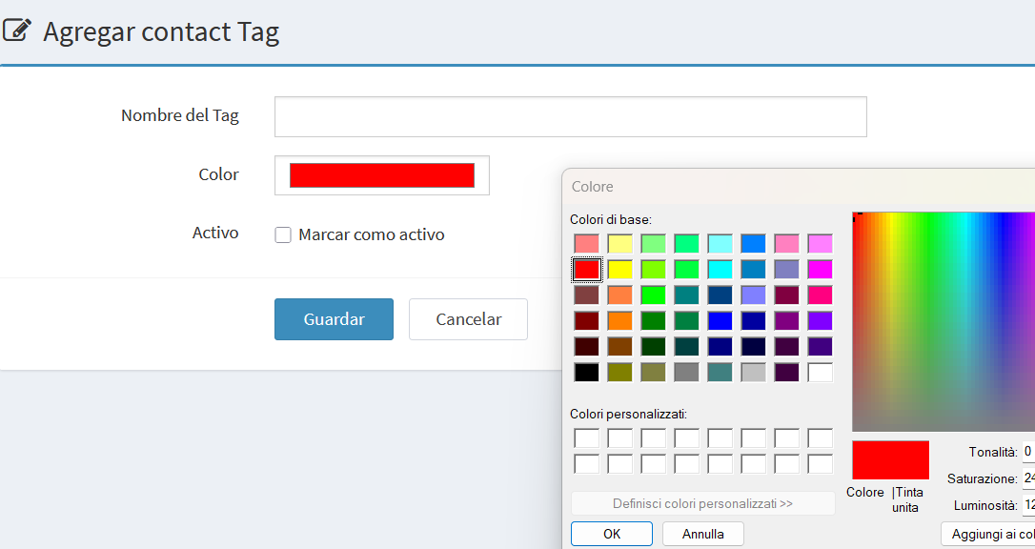The image size is (1035, 549).
Task: Open the red Color picker field
Action: [382, 175]
